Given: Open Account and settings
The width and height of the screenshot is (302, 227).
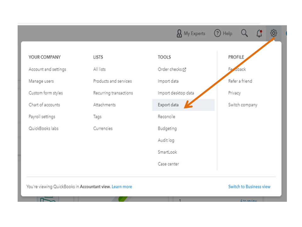Looking at the screenshot, I should 48,69.
